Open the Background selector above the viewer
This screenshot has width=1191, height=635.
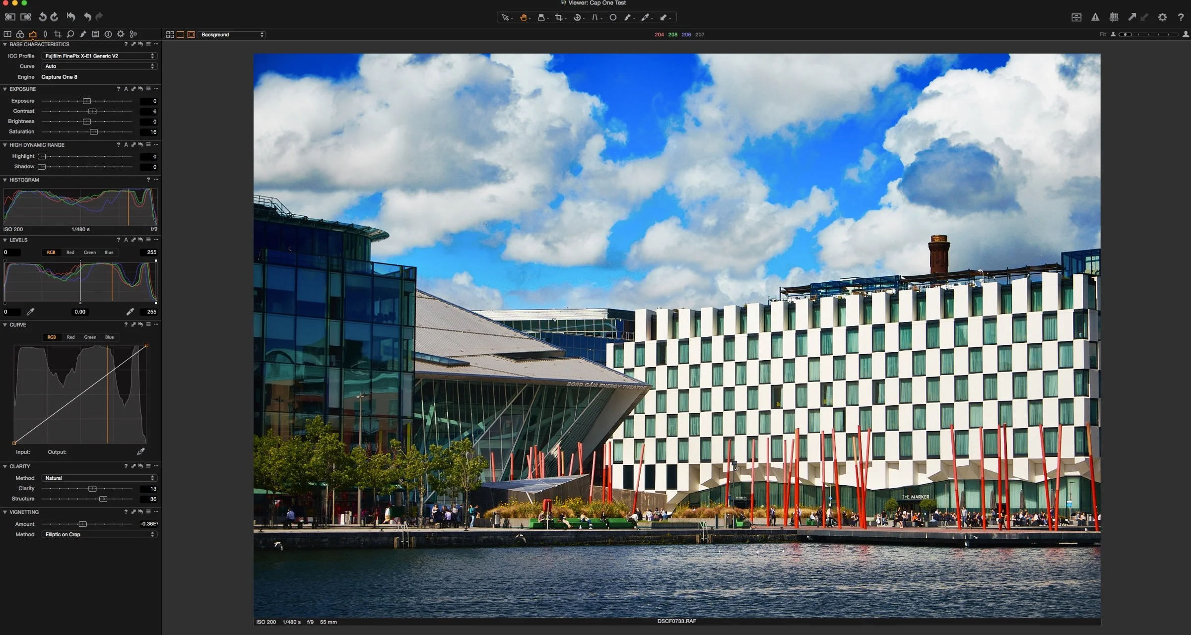click(231, 35)
